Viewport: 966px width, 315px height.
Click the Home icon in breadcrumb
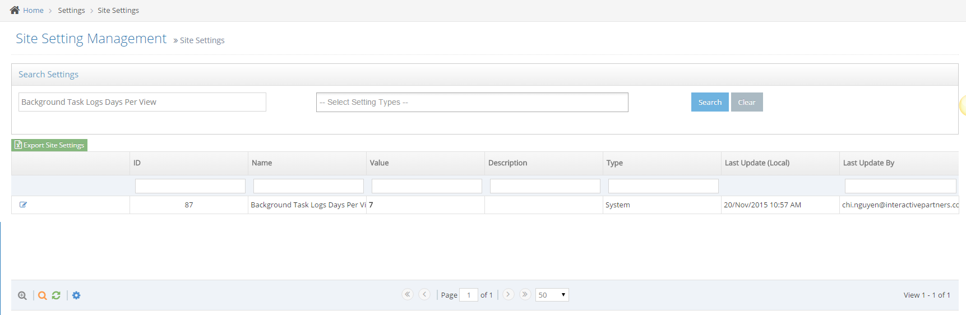coord(15,10)
